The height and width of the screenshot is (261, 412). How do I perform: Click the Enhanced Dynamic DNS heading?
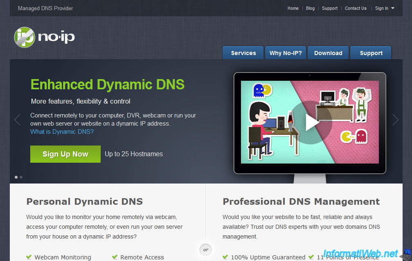(108, 84)
